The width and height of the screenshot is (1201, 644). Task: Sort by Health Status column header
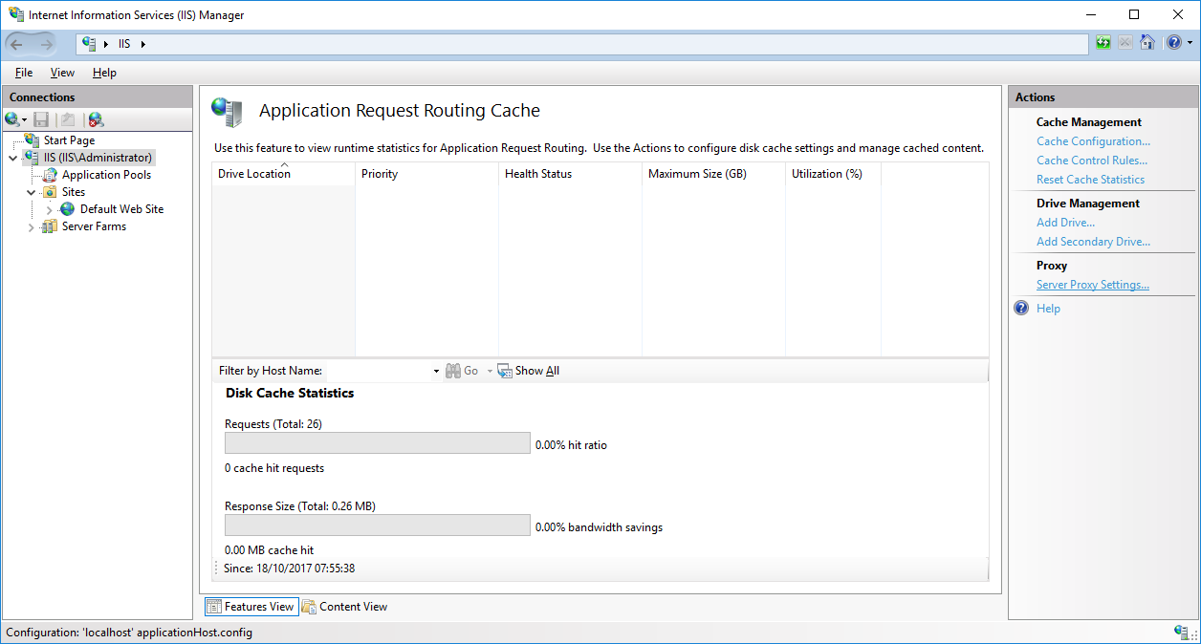(571, 174)
